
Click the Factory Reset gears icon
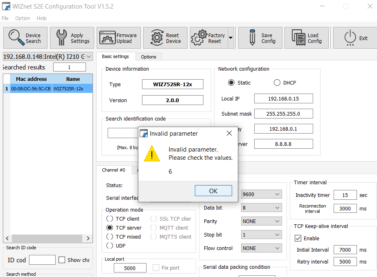199,38
